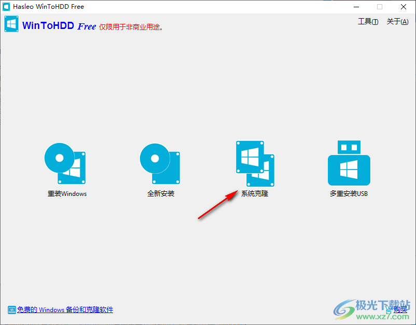Click the Reinstall Windows (重装Windows) disc icon
The height and width of the screenshot is (325, 416).
[x=65, y=164]
